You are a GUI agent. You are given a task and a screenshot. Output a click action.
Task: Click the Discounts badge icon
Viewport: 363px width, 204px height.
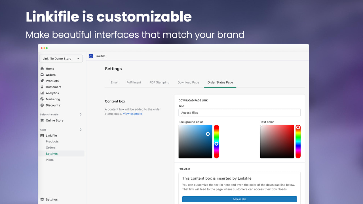click(x=42, y=105)
